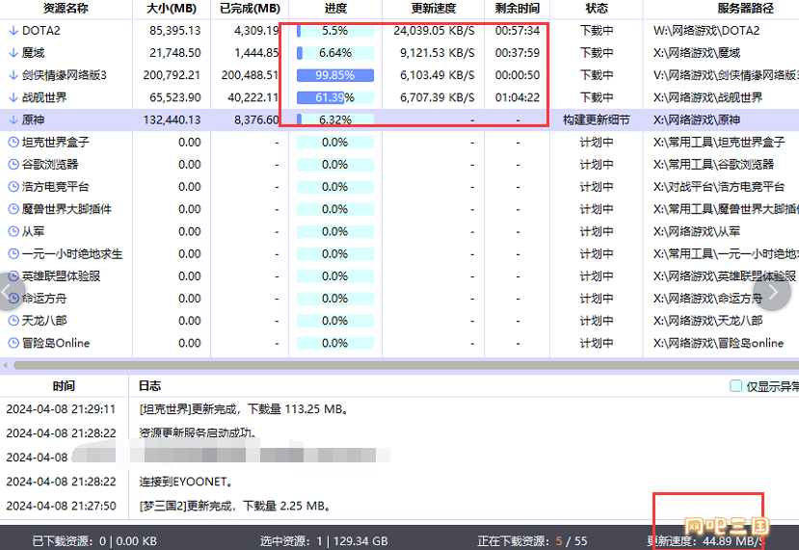Click the 24,039.05 KB/S speed cell

point(434,31)
